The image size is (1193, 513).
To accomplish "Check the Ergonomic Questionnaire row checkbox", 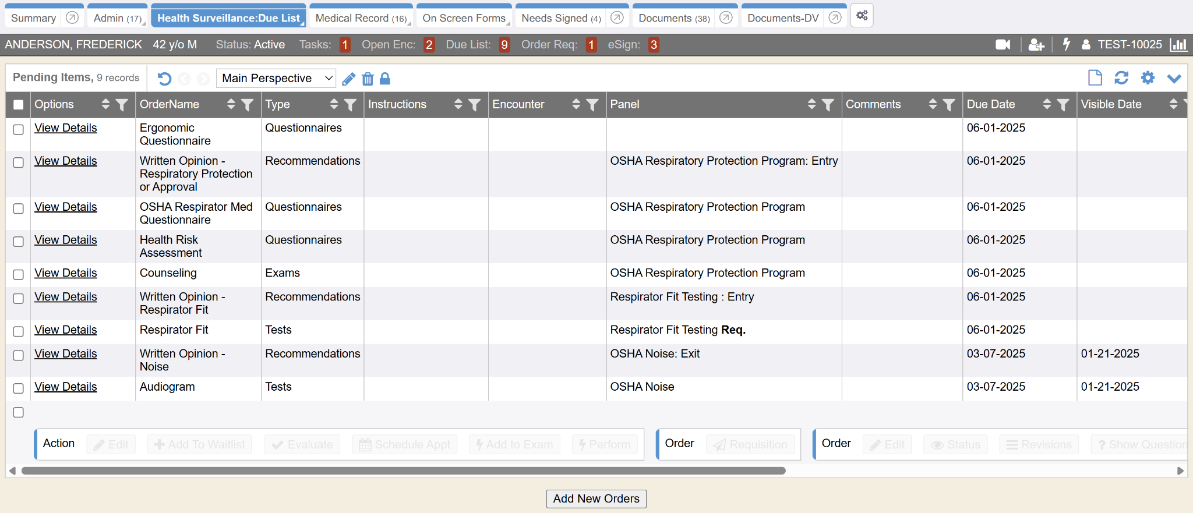I will pos(19,129).
